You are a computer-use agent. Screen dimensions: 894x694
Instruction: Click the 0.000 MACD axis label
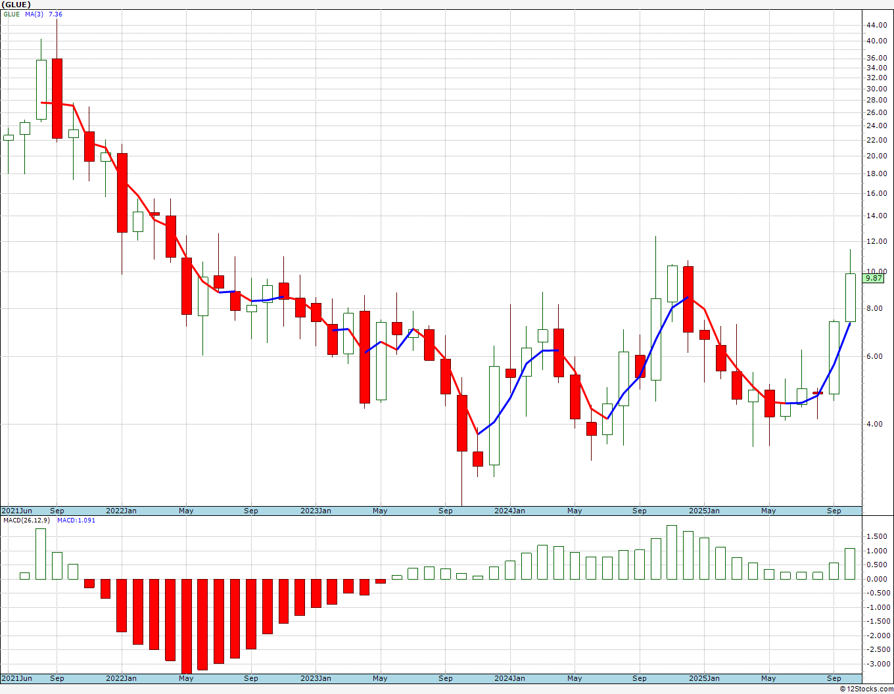878,579
